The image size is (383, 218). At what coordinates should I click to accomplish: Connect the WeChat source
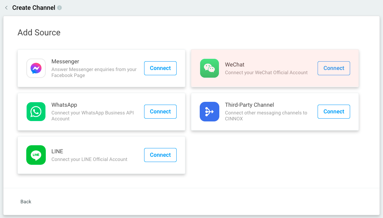click(x=334, y=68)
